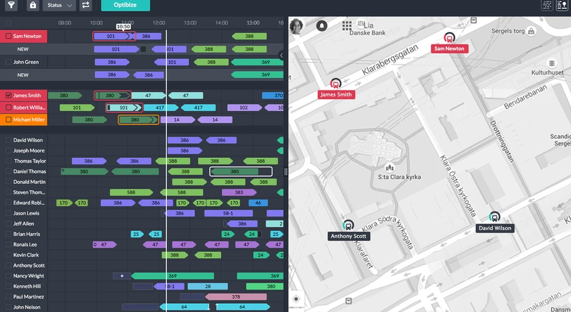
Task: Select Michael Miller's orange-outlined block 380
Action: pos(138,120)
